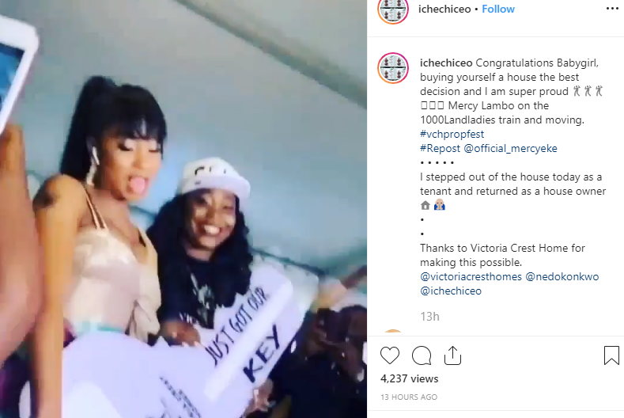The image size is (624, 418).
Task: Open the three-dot more options menu
Action: pos(612,9)
